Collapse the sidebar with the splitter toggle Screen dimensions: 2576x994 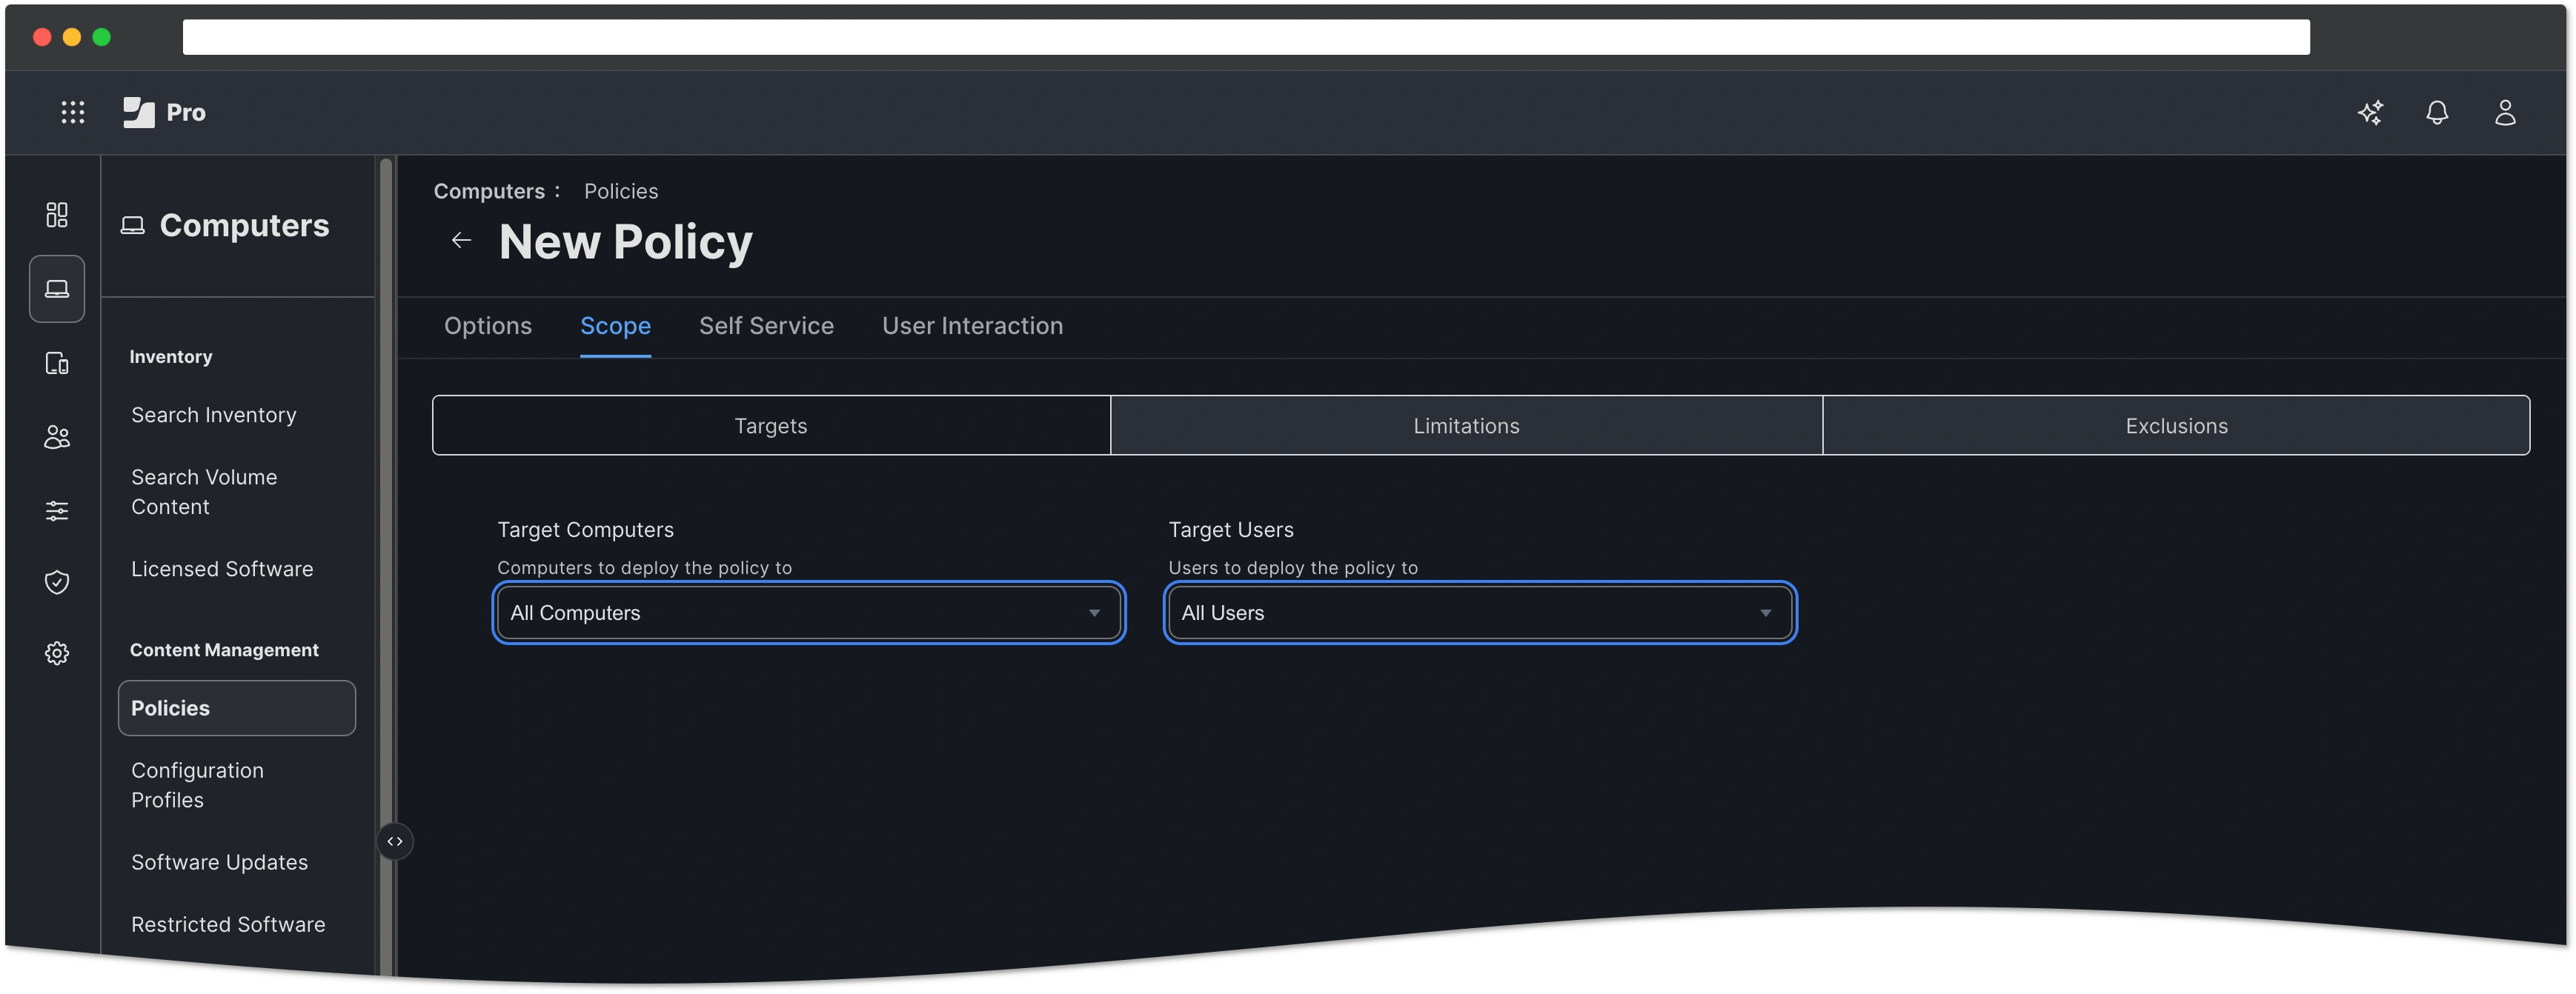click(x=395, y=841)
